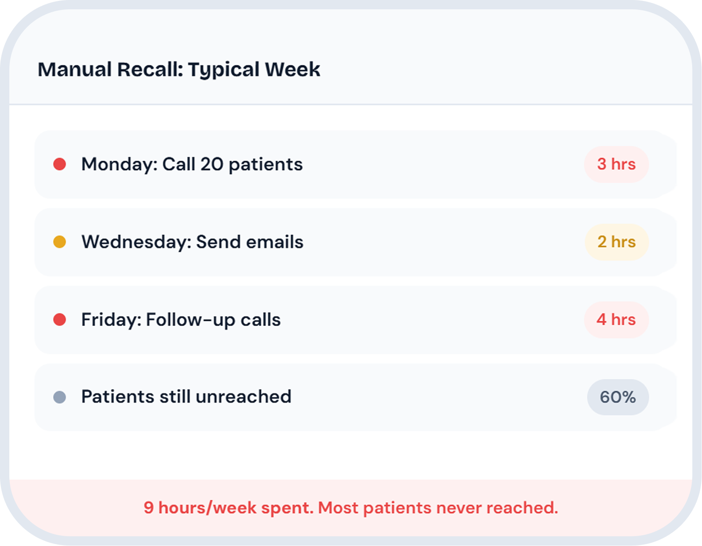Click the 4 hrs badge

point(616,320)
